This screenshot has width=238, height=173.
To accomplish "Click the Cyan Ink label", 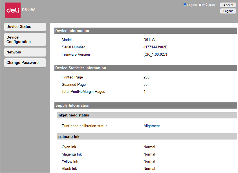I will (x=69, y=147).
